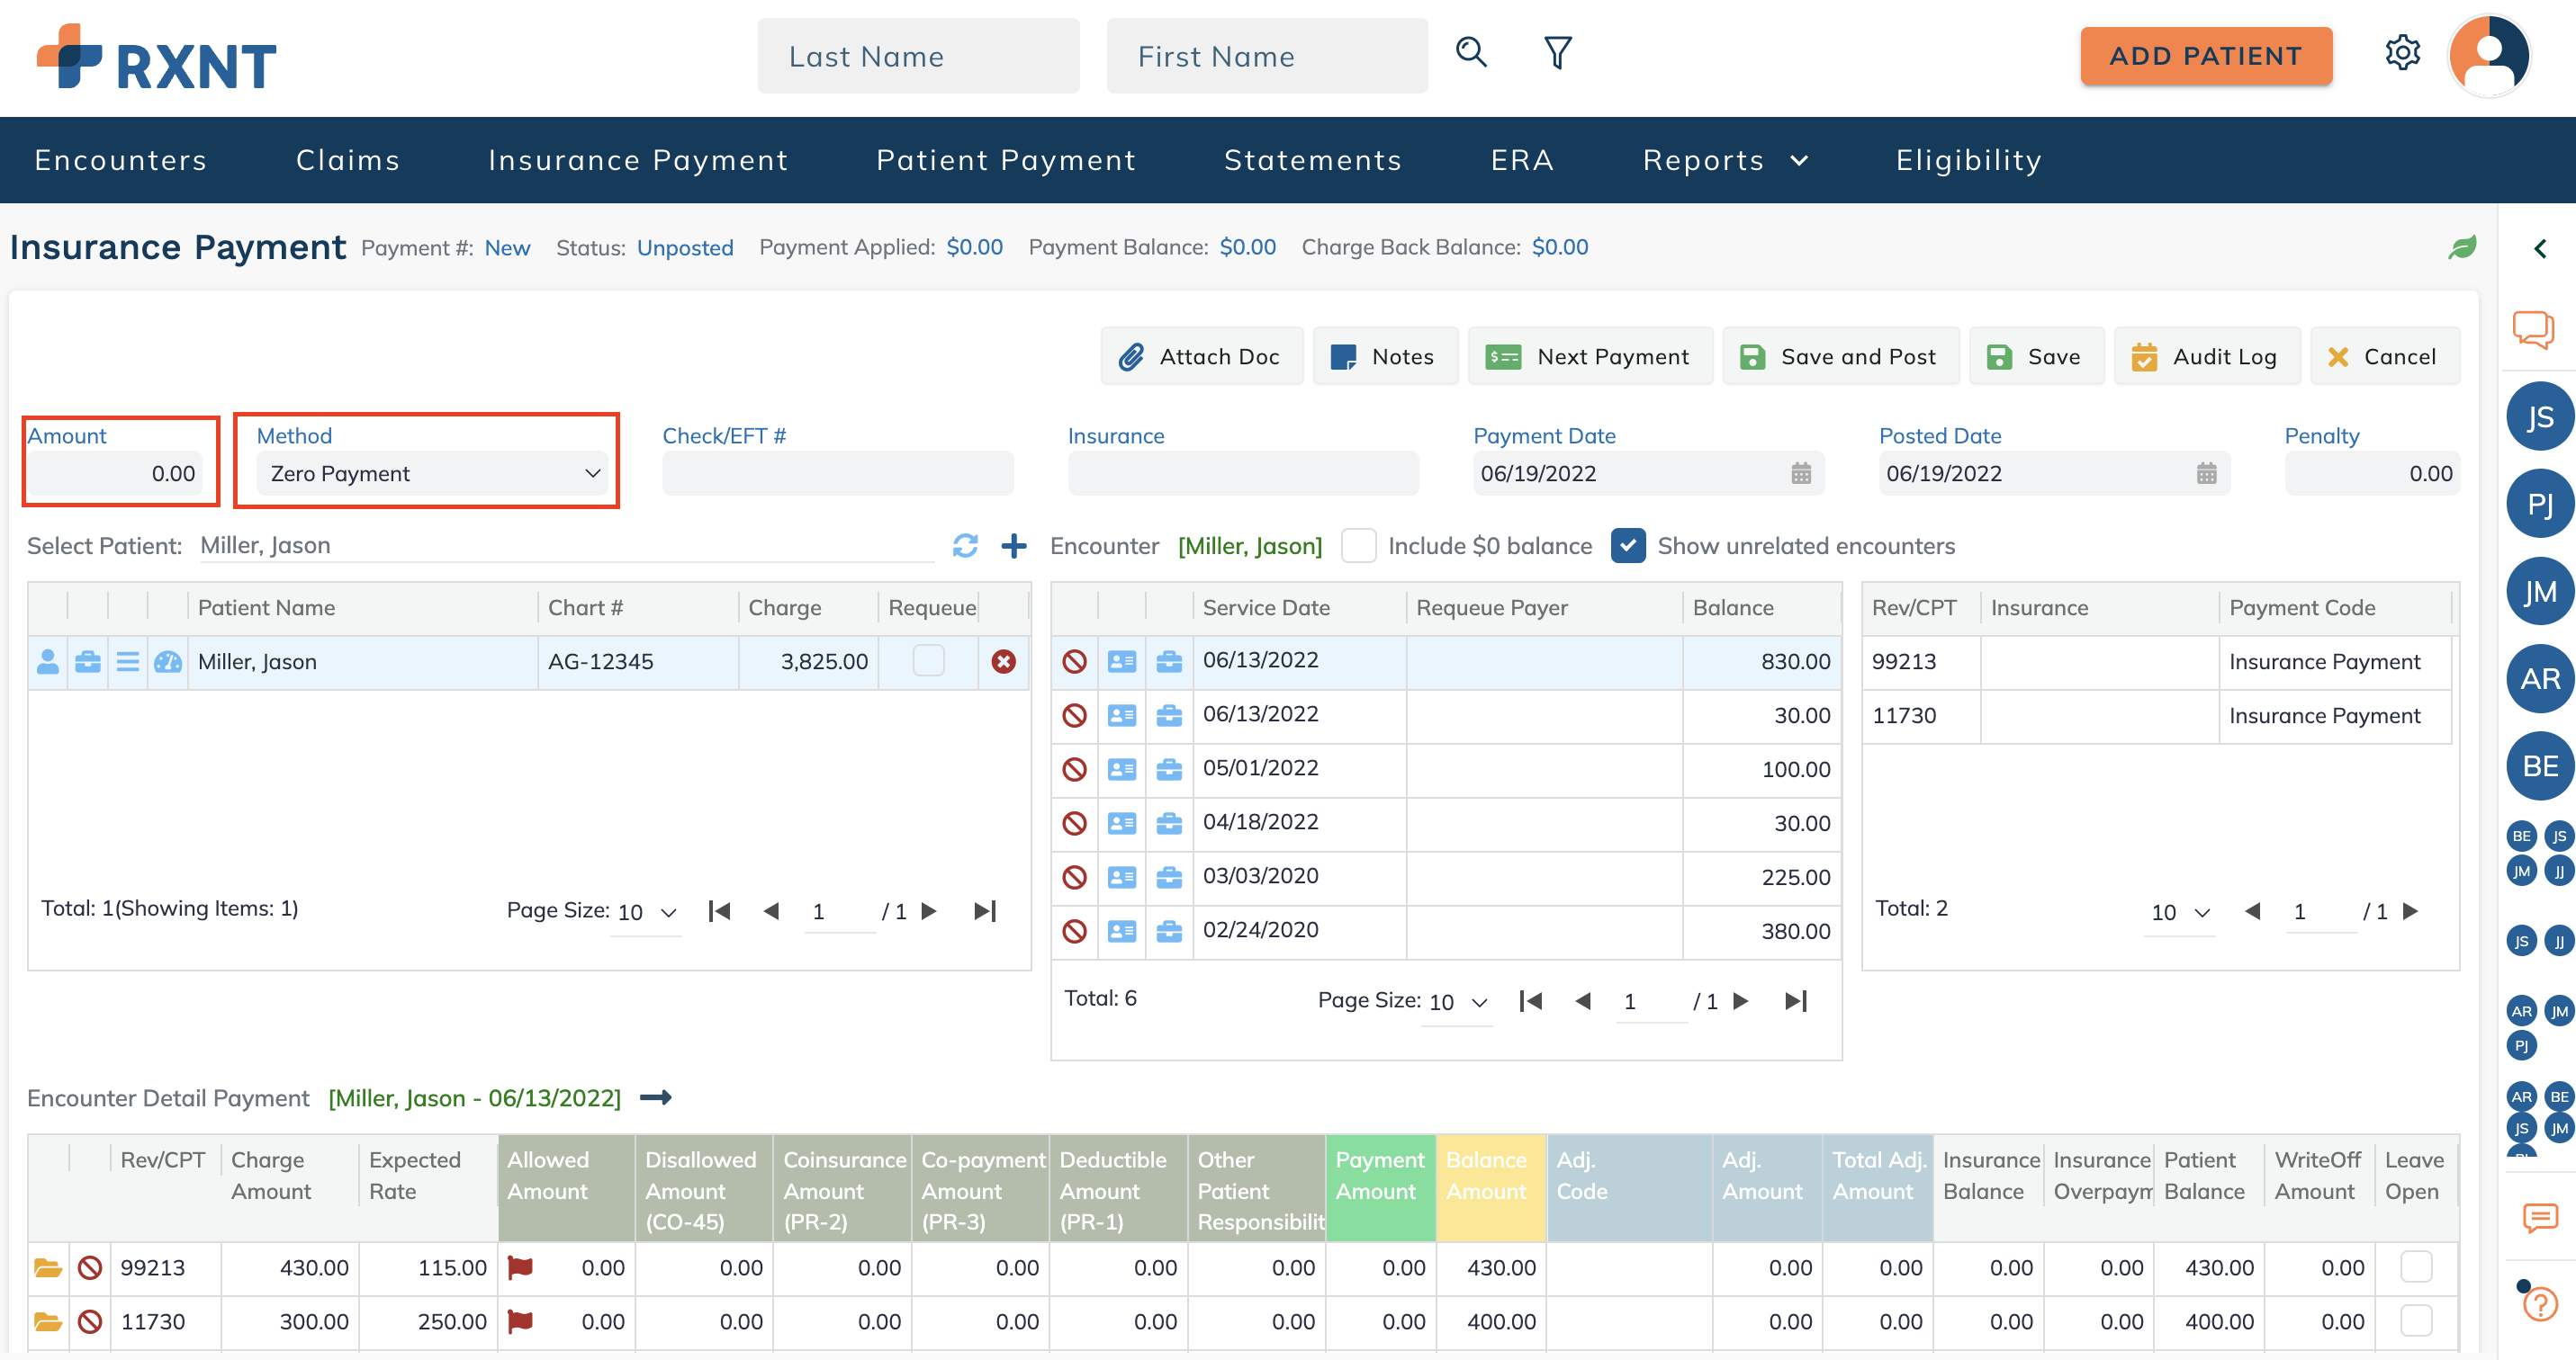Image resolution: width=2576 pixels, height=1360 pixels.
Task: Click the folder icon for CPT 99213
Action: tap(47, 1268)
